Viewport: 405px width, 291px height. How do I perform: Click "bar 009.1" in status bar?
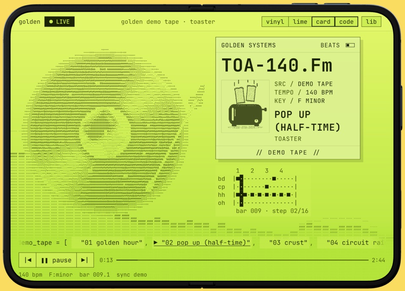point(94,275)
